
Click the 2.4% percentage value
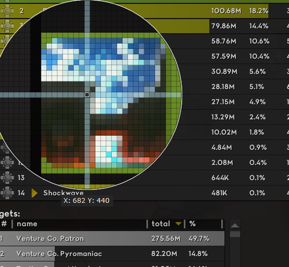point(258,117)
